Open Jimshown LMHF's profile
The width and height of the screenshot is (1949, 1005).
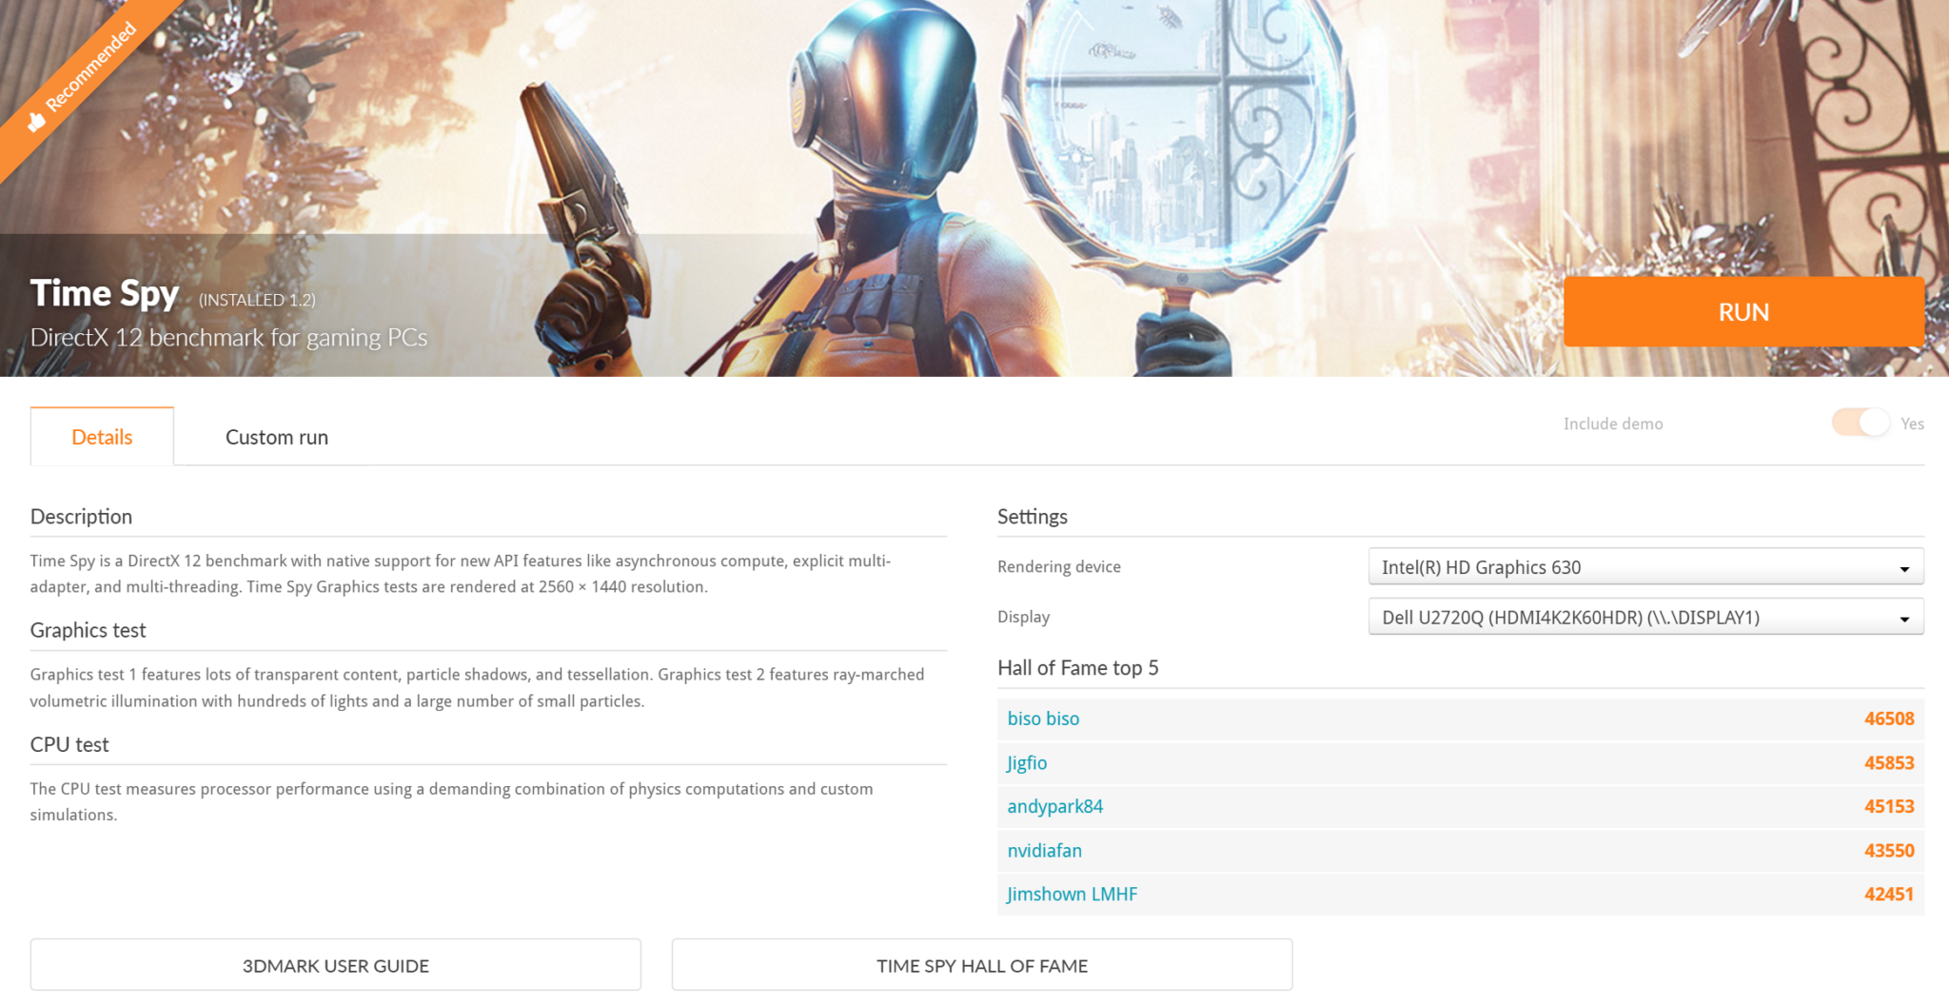[1073, 894]
